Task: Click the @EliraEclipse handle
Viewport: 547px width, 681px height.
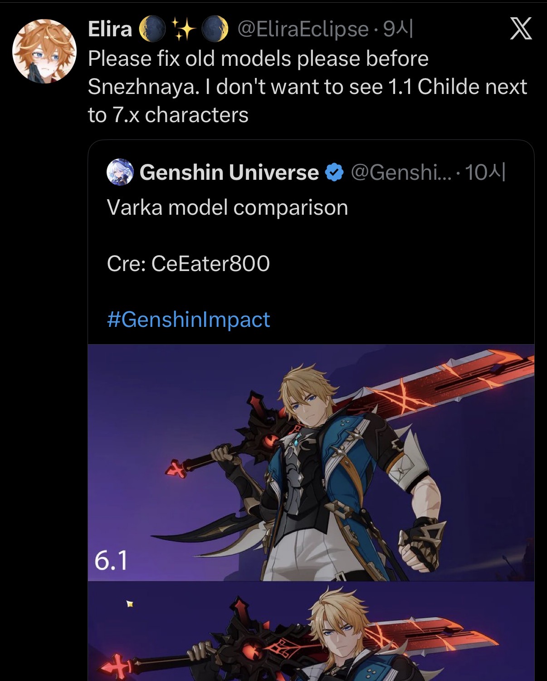Action: coord(303,29)
